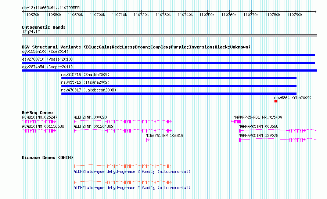
Task: Click the MAPKAPK5-AS1 gene glyph
Action: pyautogui.click(x=236, y=122)
